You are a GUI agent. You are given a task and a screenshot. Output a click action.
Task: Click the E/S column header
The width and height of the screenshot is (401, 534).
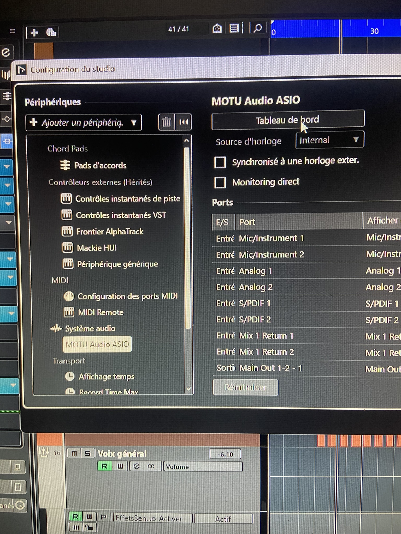click(x=223, y=222)
